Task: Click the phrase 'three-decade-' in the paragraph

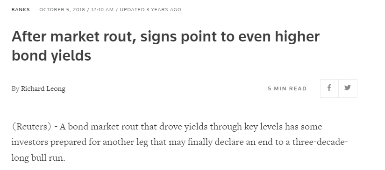Action: click(320, 142)
